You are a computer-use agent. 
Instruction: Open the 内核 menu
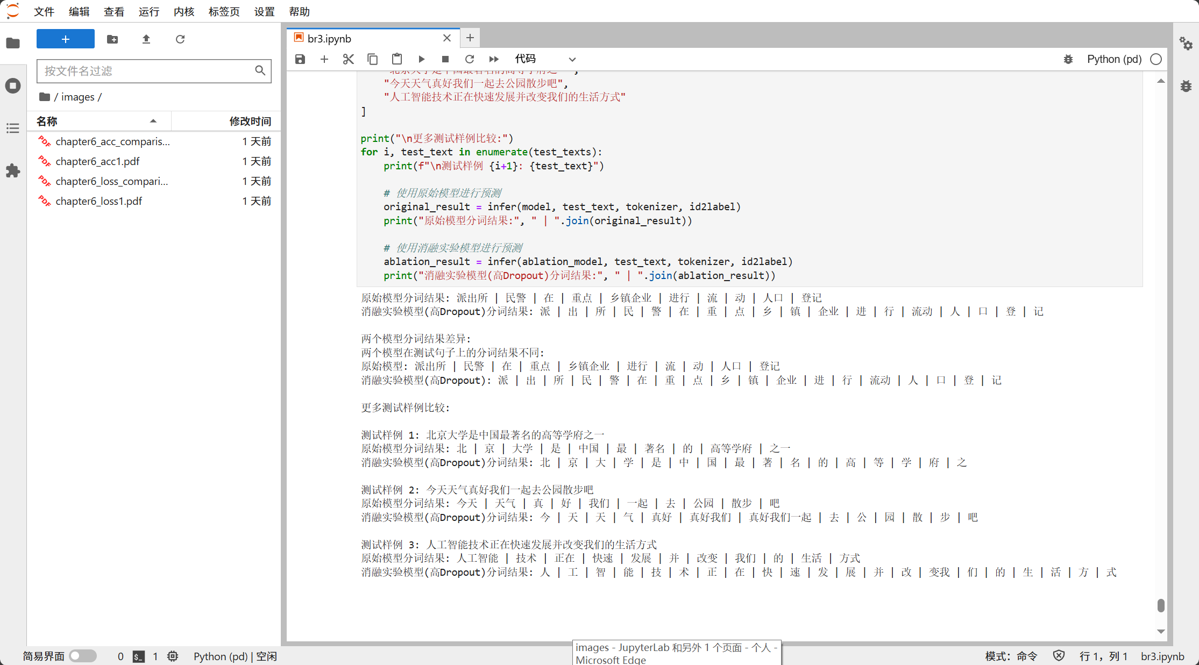pyautogui.click(x=184, y=11)
